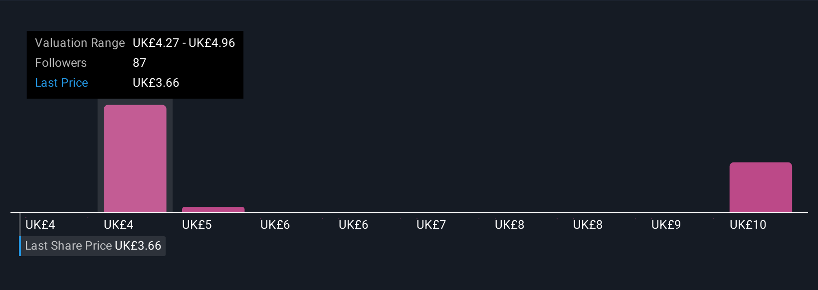
Task: Click the Valuation Range label in tooltip
Action: click(80, 43)
